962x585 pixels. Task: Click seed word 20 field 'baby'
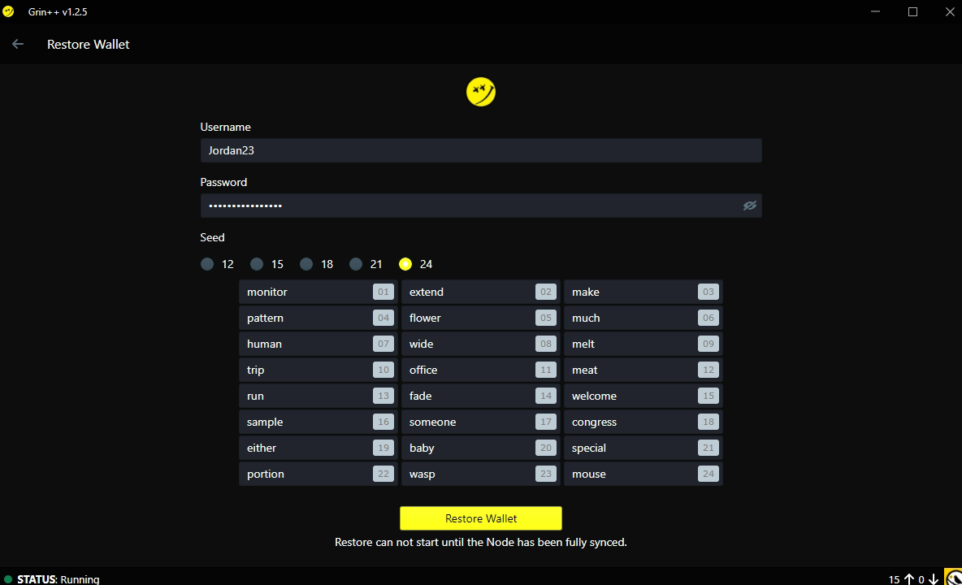[x=480, y=448]
